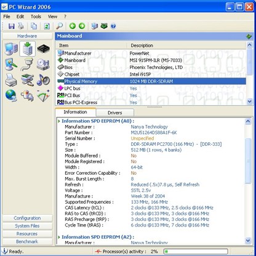Click the processor activity progress bar
The image size is (256, 256).
coord(196,251)
